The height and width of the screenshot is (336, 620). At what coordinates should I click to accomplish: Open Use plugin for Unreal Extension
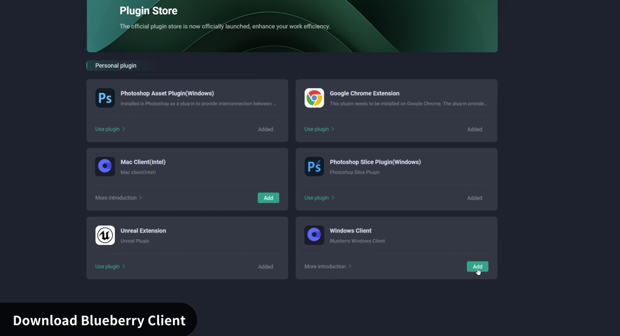click(110, 266)
